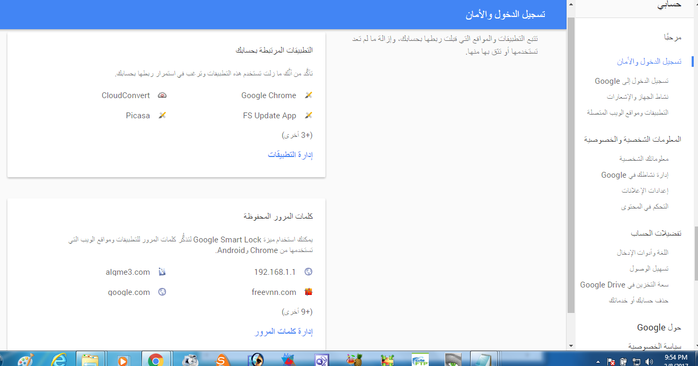
Task: Click the 192.168.1.1 globe icon
Action: tap(308, 272)
